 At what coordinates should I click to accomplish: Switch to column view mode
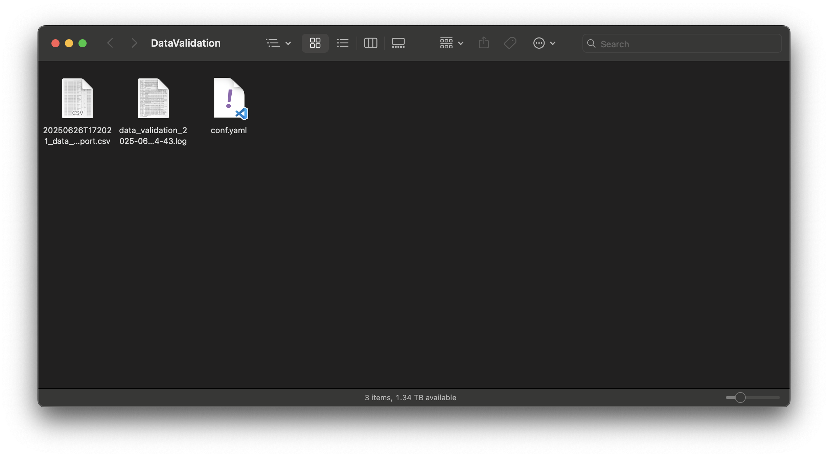370,43
